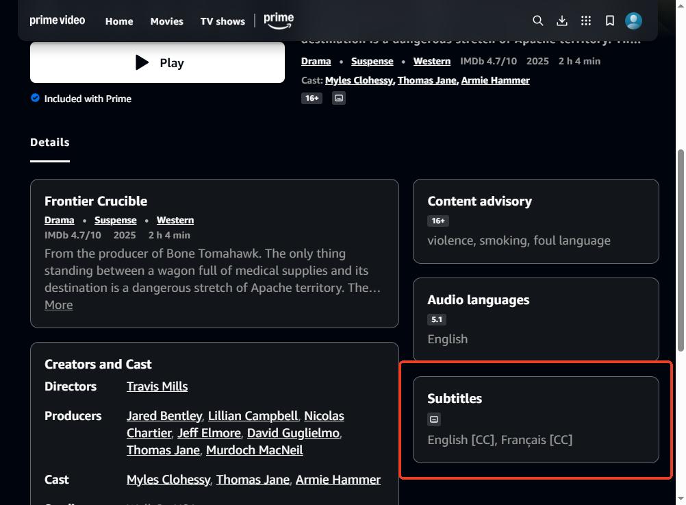Click Frontier Crucible title heading
Image resolution: width=686 pixels, height=505 pixels.
96,201
